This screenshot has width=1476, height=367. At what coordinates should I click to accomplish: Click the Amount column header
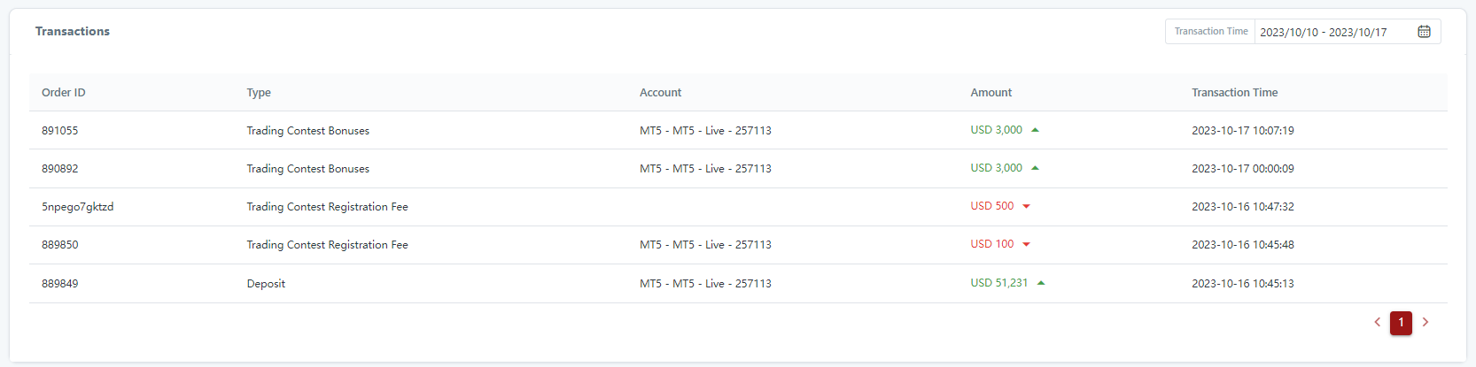[x=990, y=93]
